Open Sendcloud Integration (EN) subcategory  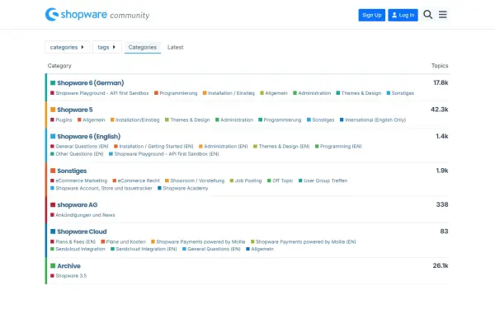coord(146,249)
